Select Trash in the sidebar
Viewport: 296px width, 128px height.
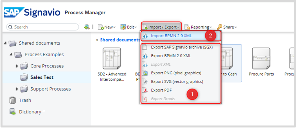(25, 100)
